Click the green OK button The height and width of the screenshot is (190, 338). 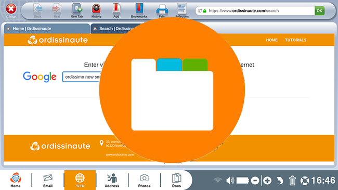coord(319,10)
